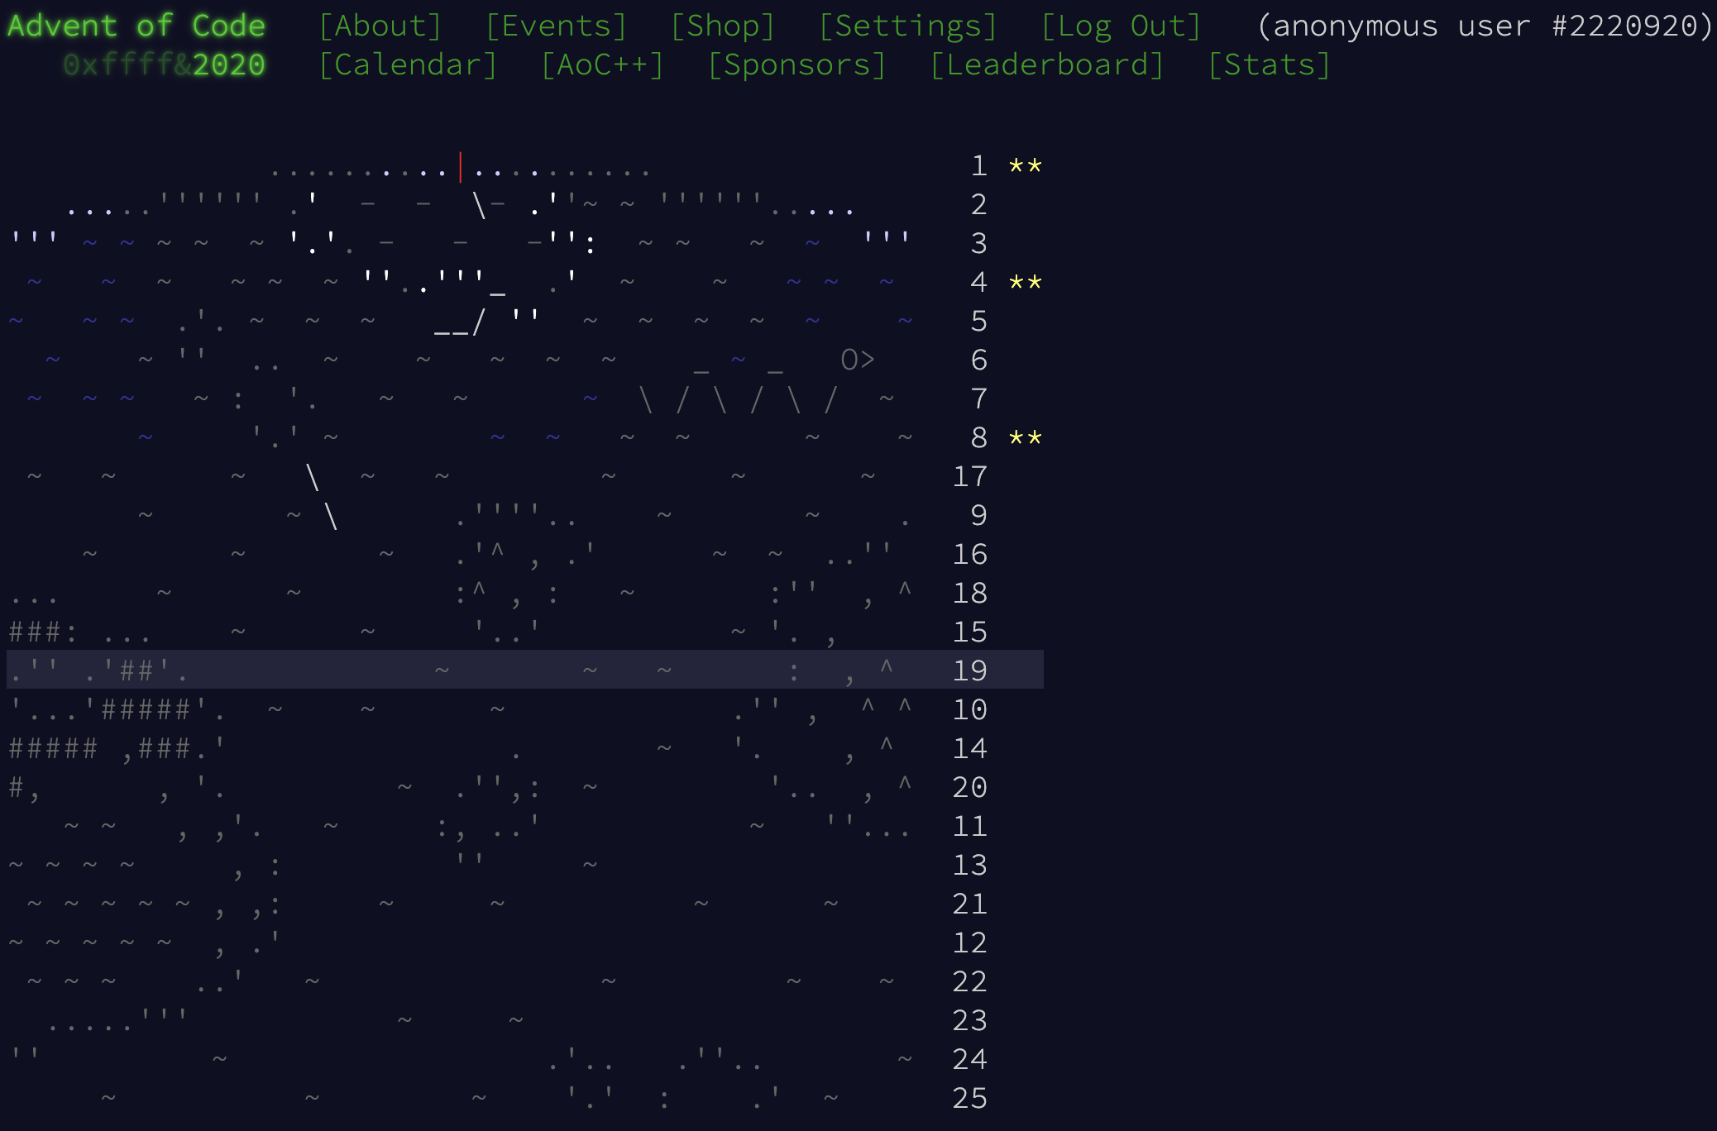Click the Advent of Code title
The width and height of the screenshot is (1717, 1131).
(x=136, y=26)
